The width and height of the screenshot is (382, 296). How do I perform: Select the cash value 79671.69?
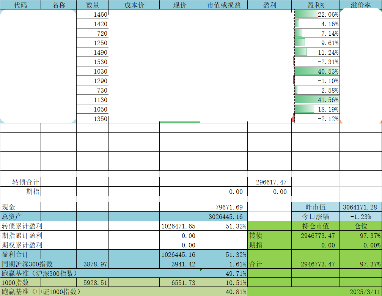click(224, 207)
